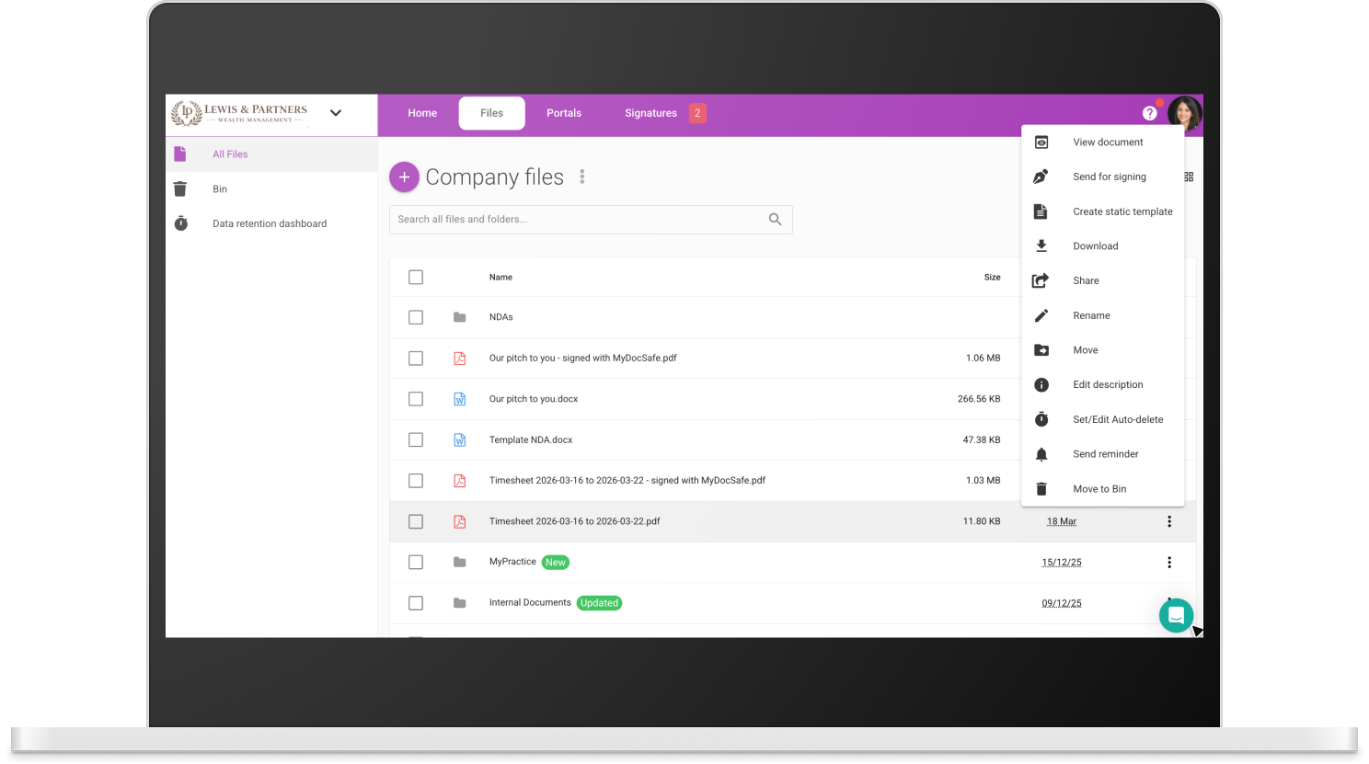
Task: Click the Create static template icon
Action: pyautogui.click(x=1041, y=211)
